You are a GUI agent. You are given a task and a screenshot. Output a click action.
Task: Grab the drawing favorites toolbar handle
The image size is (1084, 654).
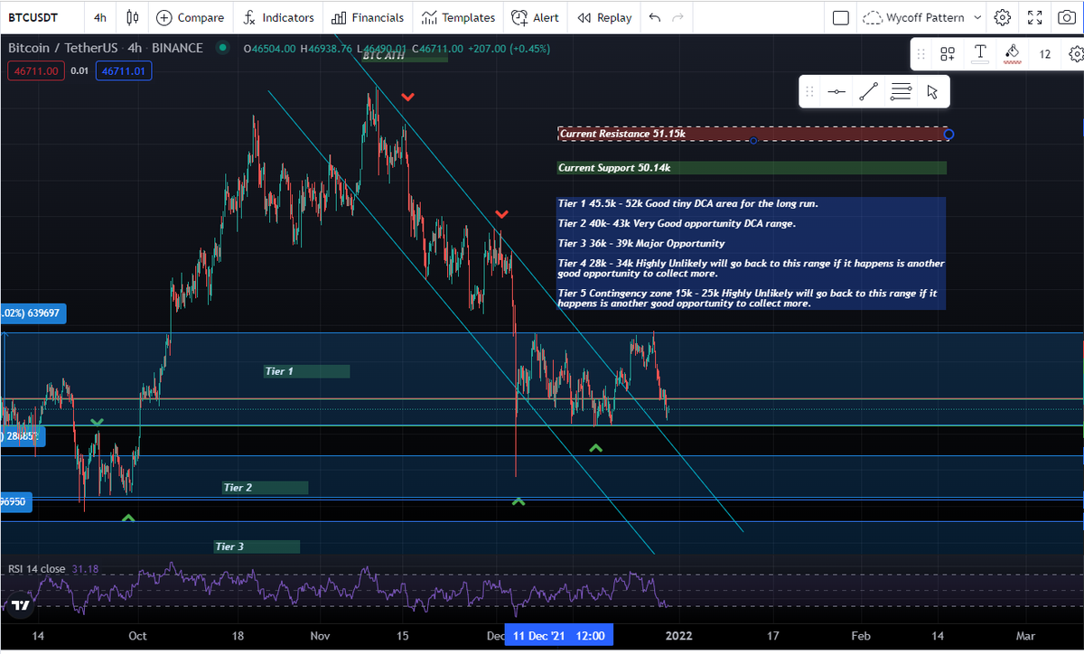(809, 91)
